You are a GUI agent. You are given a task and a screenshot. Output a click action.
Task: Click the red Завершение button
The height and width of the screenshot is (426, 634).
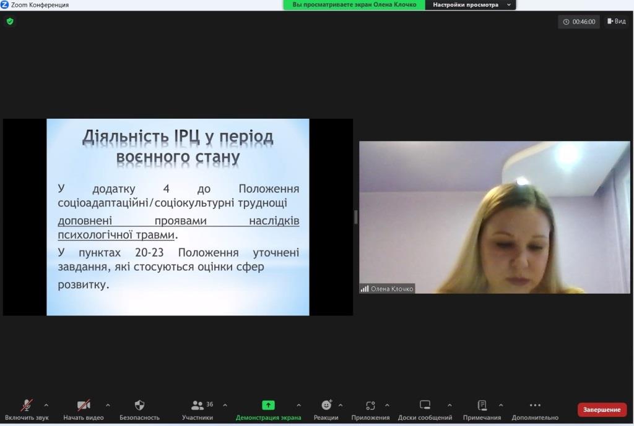click(602, 409)
